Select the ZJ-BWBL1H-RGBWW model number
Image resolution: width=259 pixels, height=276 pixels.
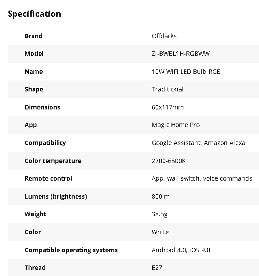181,54
